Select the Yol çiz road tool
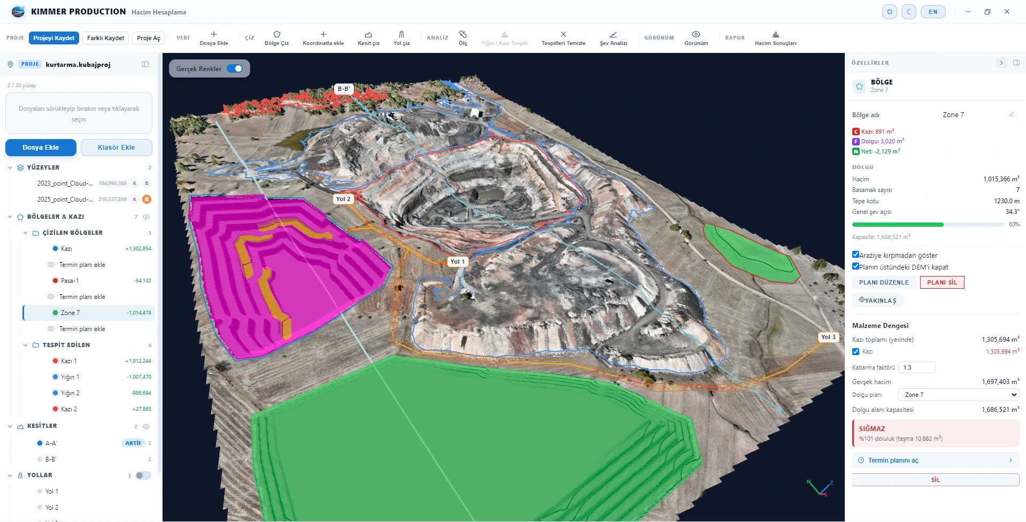Screen dimensions: 1026x522 402,38
